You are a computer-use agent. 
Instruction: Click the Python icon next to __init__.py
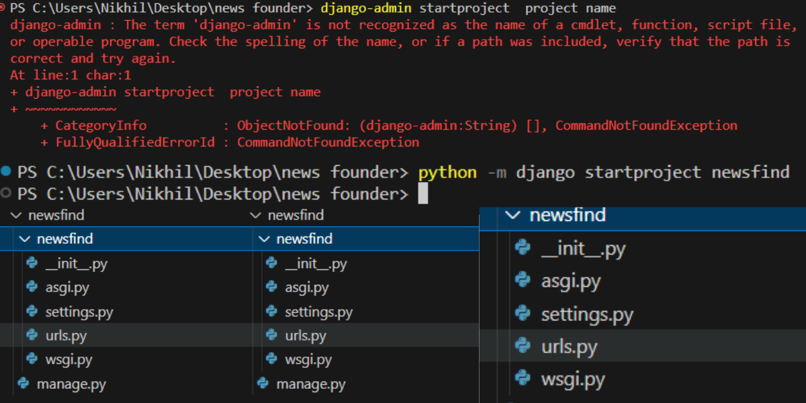pyautogui.click(x=32, y=263)
